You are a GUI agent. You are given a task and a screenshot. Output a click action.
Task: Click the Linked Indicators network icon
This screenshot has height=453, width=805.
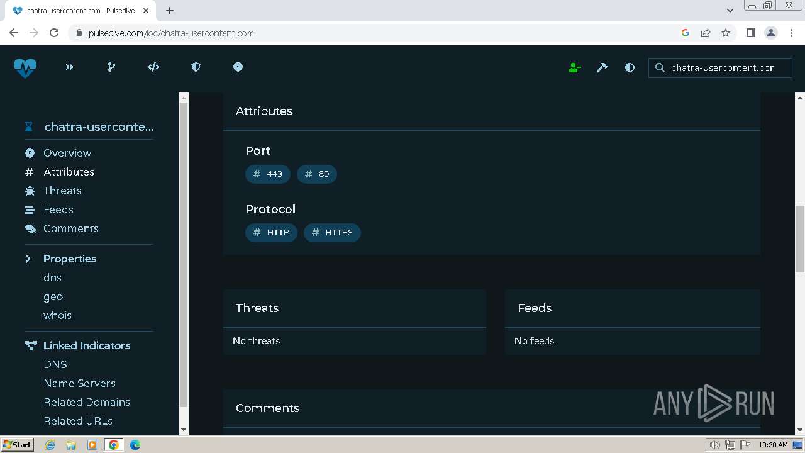(31, 345)
